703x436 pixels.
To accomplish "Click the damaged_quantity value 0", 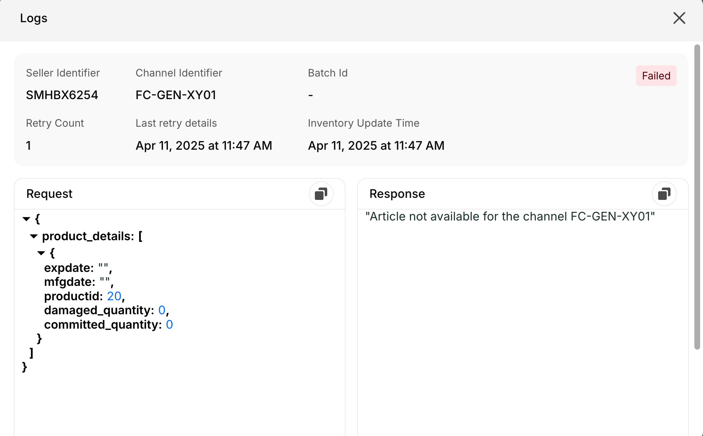I will click(x=162, y=310).
